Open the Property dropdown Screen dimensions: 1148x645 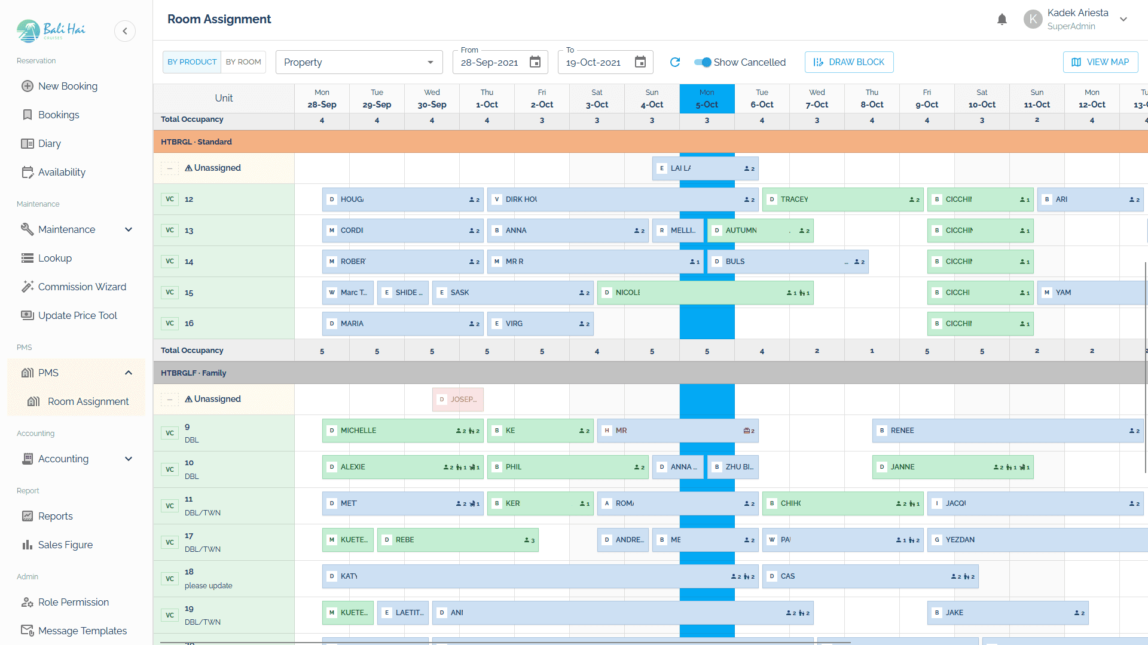coord(359,62)
